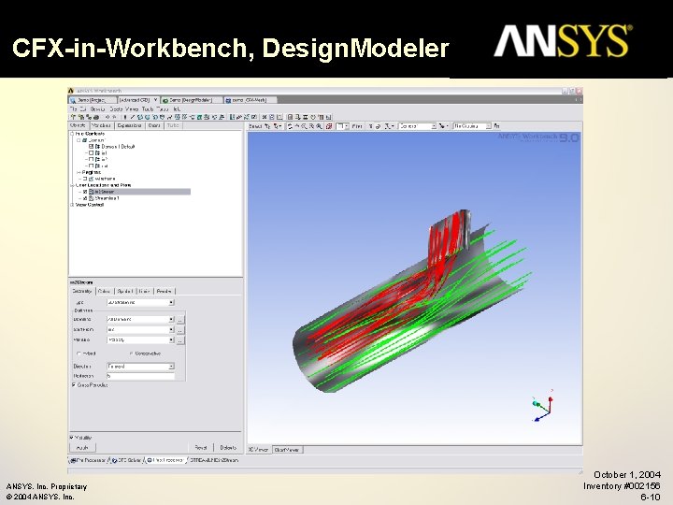Click the Fit View magnifier icon
Viewport: 673px width, 505px height.
click(319, 126)
